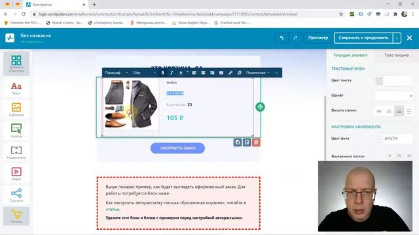
Task: Redo the last change
Action: [295, 38]
